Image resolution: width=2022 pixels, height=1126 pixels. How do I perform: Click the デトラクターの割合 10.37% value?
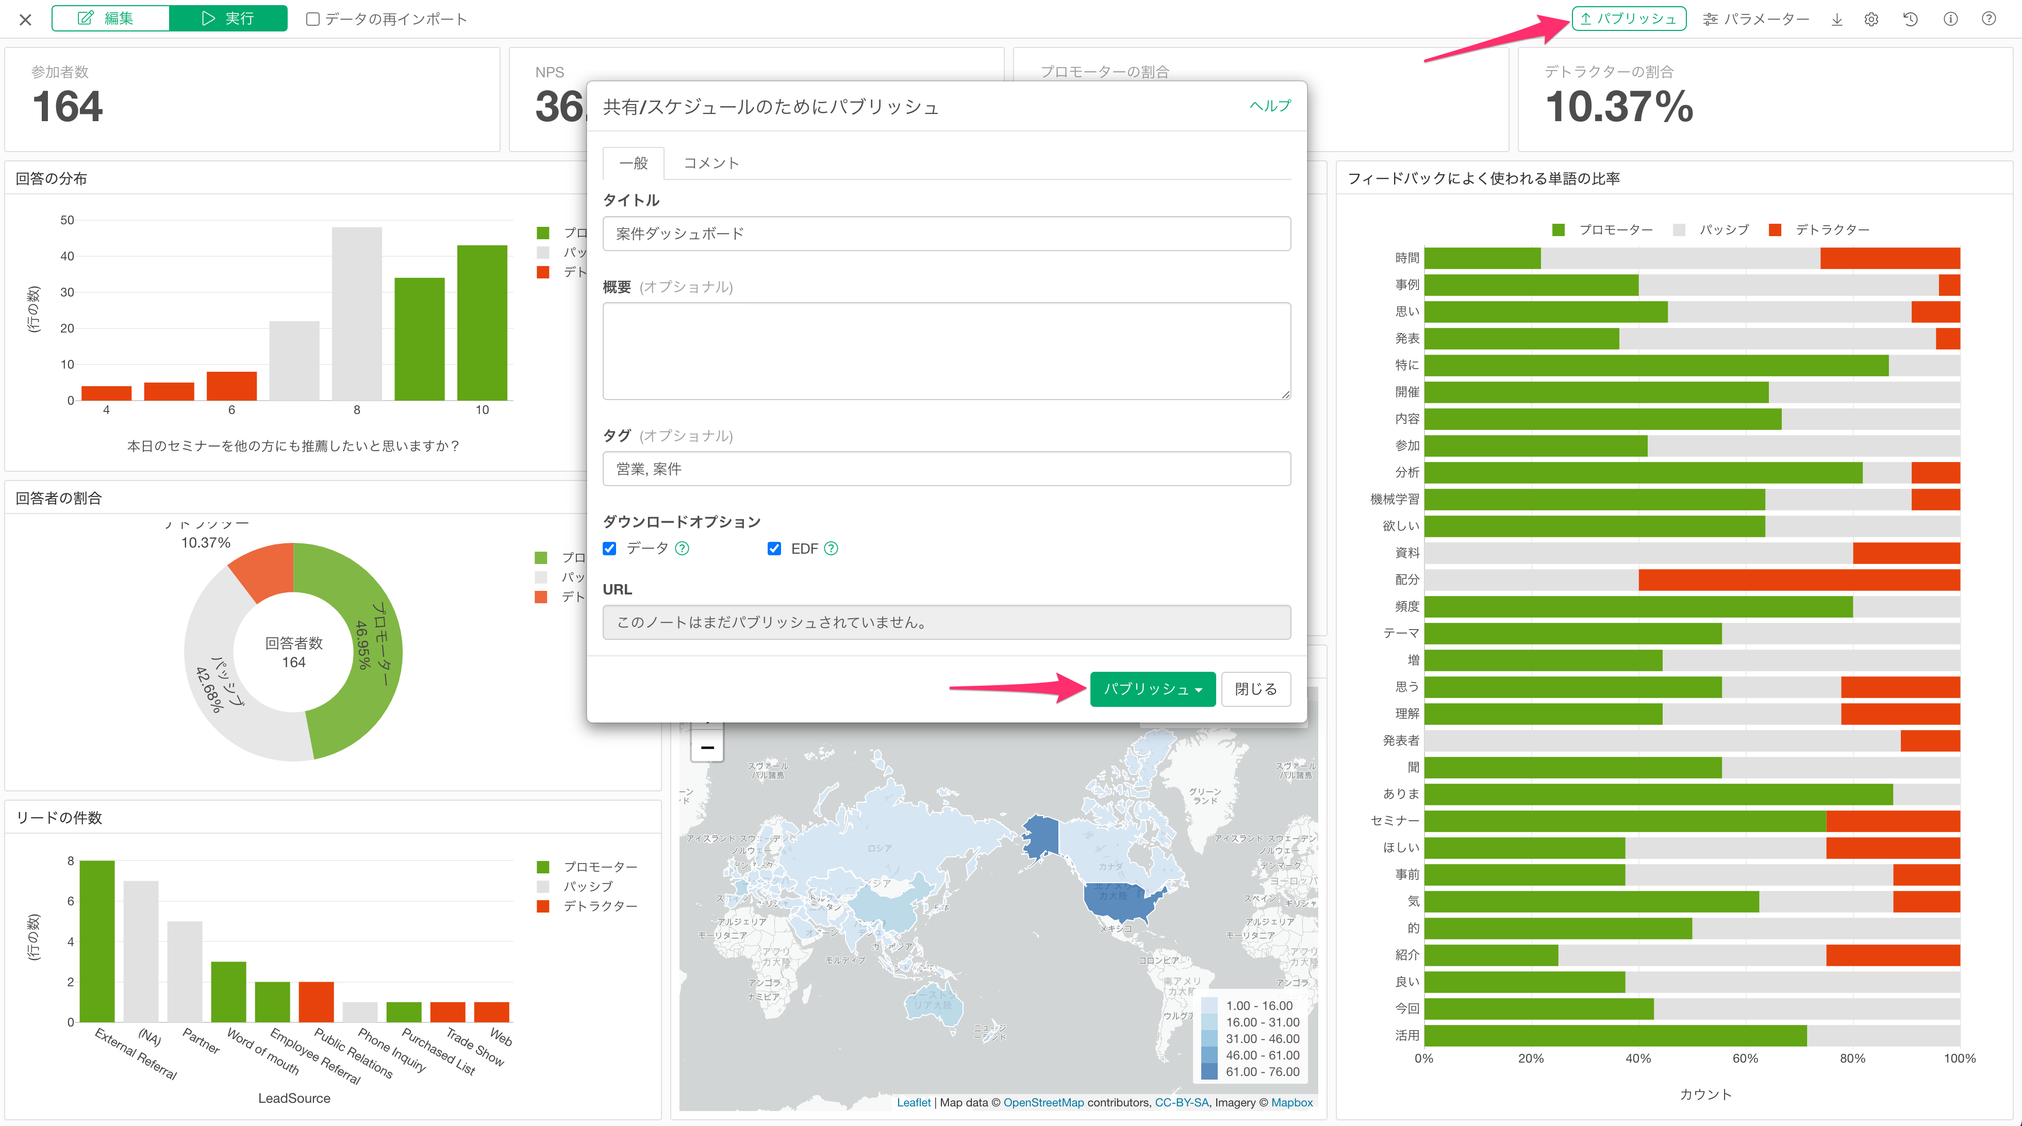point(1618,107)
